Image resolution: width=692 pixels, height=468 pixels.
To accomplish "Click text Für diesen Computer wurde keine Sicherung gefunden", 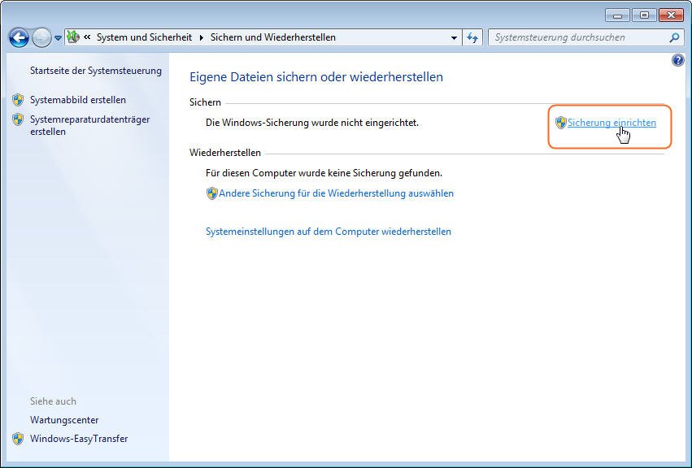I will coord(324,173).
